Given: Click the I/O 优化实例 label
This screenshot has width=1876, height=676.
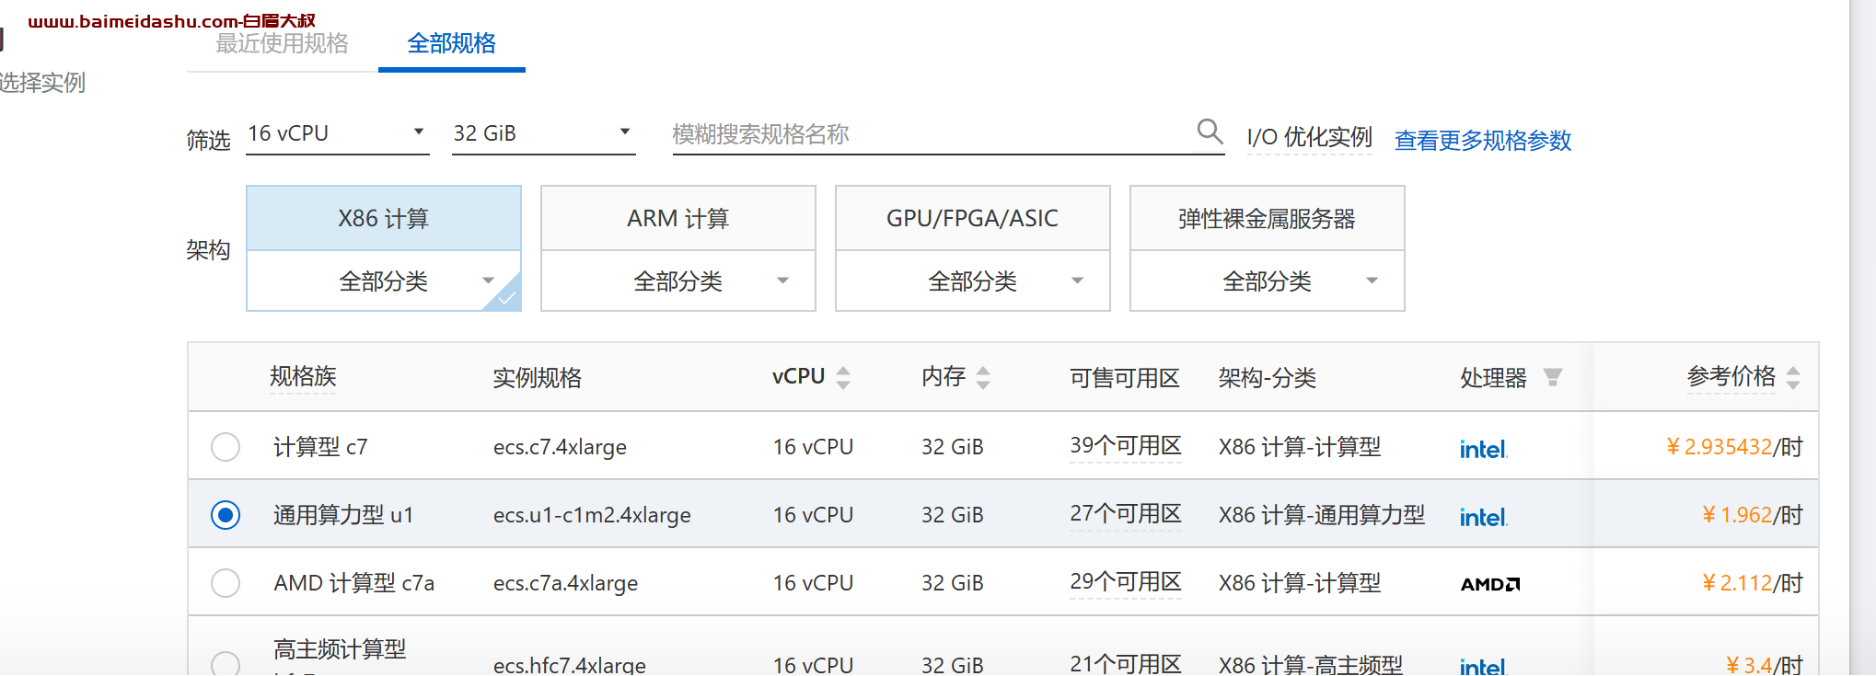Looking at the screenshot, I should [x=1309, y=138].
